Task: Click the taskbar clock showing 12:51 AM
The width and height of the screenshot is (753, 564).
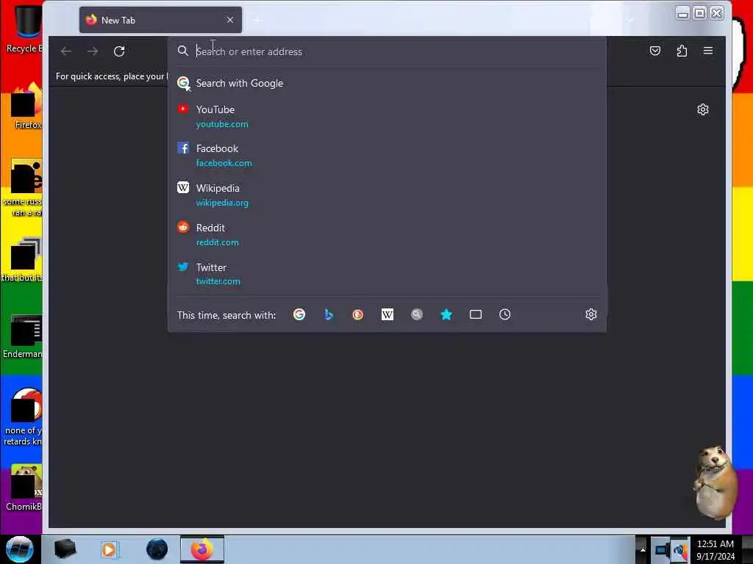Action: click(x=715, y=550)
